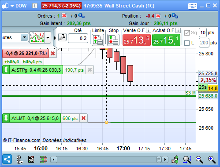The width and height of the screenshot is (220, 167).
Task: Click the scrollbar thumb grip
Action: 159,160
